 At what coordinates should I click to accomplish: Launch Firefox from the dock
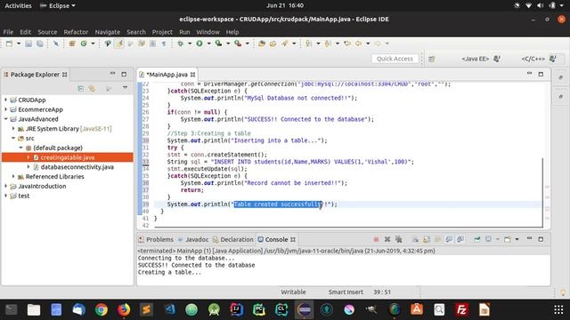124,310
